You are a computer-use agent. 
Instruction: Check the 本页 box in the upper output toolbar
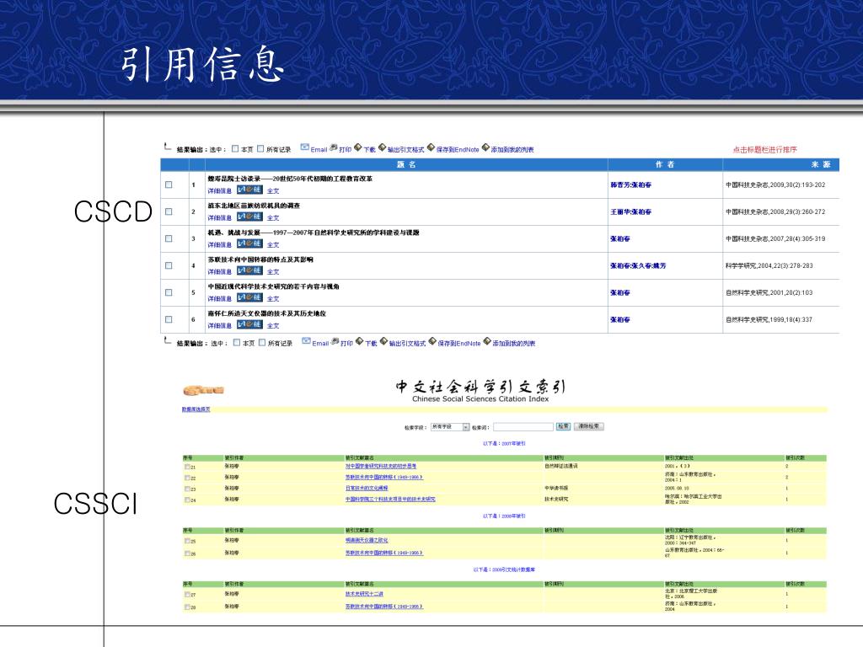[236, 148]
